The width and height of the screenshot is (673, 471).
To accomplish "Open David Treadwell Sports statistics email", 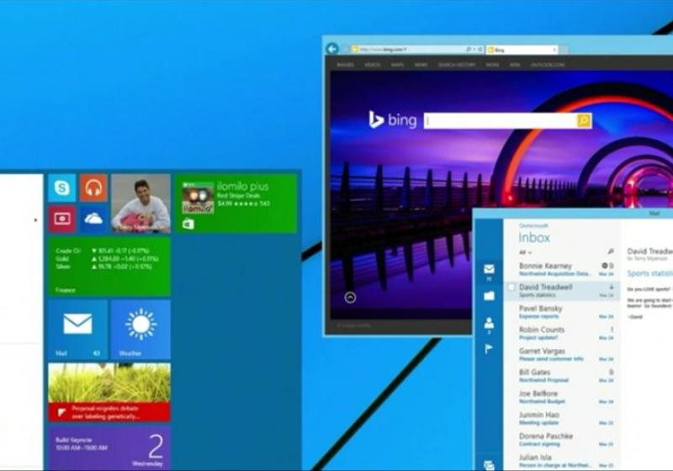I will [562, 290].
